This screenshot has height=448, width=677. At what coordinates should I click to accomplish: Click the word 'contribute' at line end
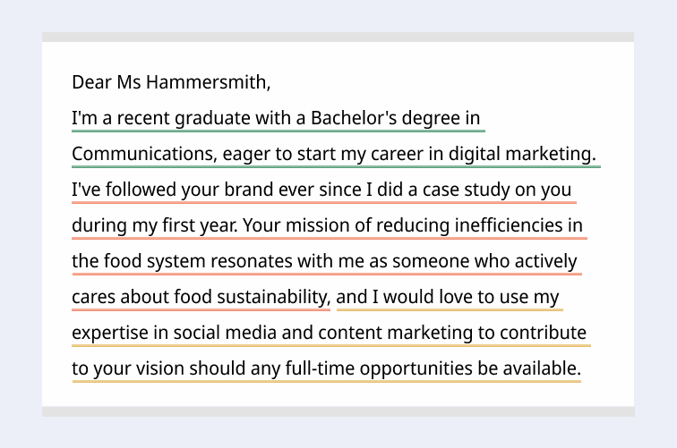544,333
